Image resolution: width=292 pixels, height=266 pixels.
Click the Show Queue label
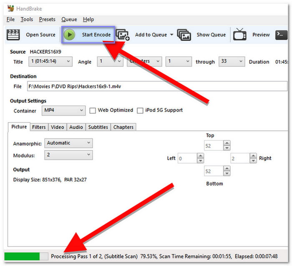(x=211, y=35)
